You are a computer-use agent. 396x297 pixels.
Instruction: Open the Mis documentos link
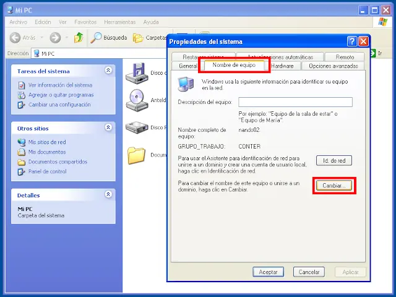click(47, 152)
